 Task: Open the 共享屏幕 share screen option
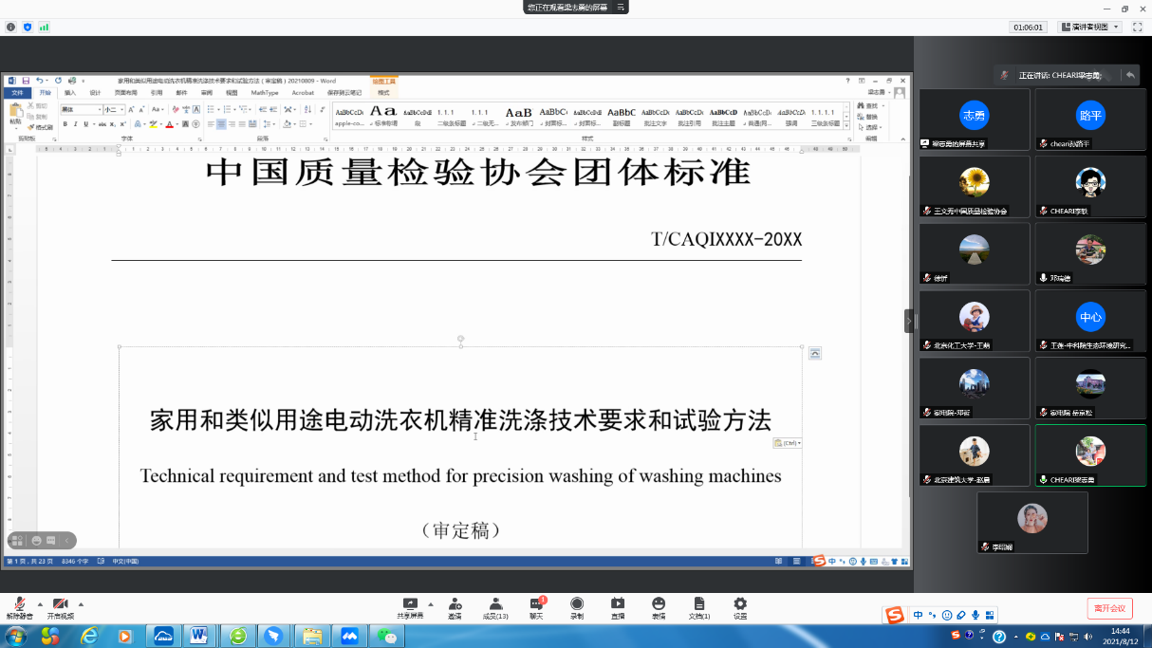[x=411, y=606]
